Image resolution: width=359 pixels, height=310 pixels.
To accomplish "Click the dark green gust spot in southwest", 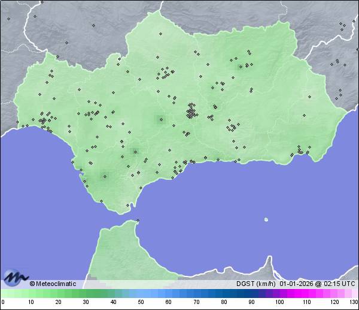I will [x=105, y=176].
